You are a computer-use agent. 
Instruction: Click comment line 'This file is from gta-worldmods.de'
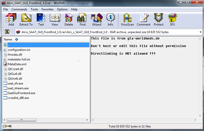125,38
